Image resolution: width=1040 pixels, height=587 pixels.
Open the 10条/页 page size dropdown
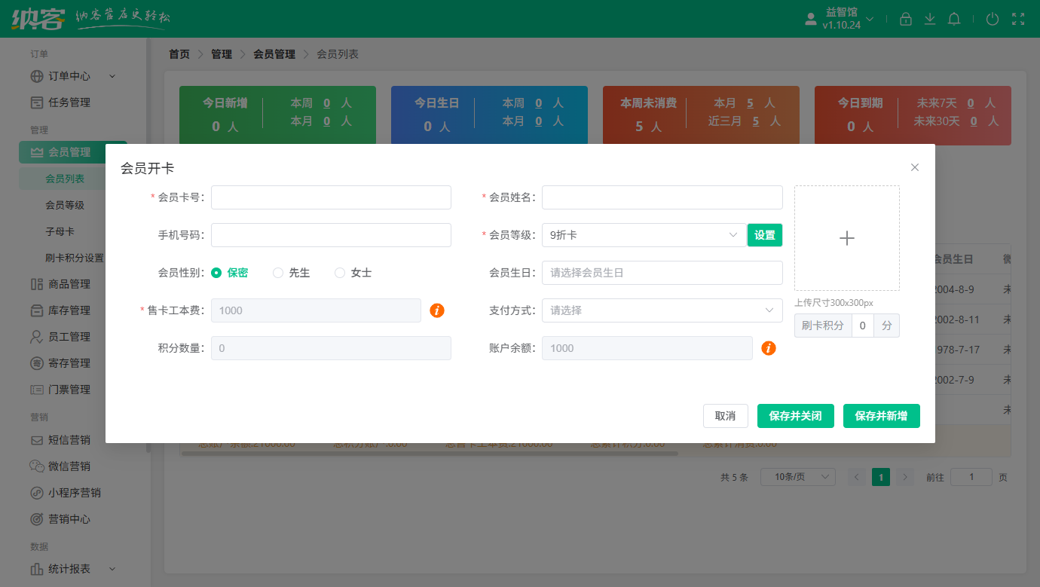[x=797, y=476]
